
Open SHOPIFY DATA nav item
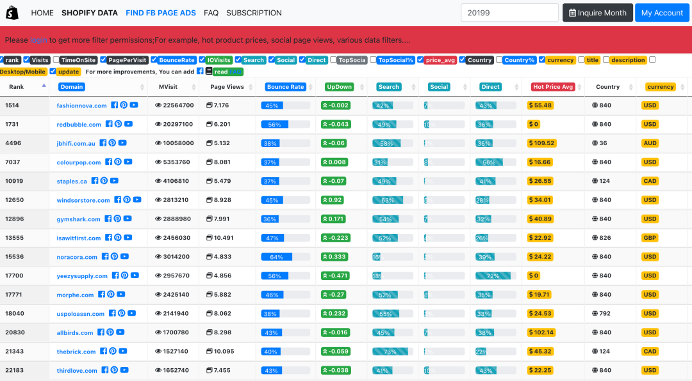click(x=90, y=13)
